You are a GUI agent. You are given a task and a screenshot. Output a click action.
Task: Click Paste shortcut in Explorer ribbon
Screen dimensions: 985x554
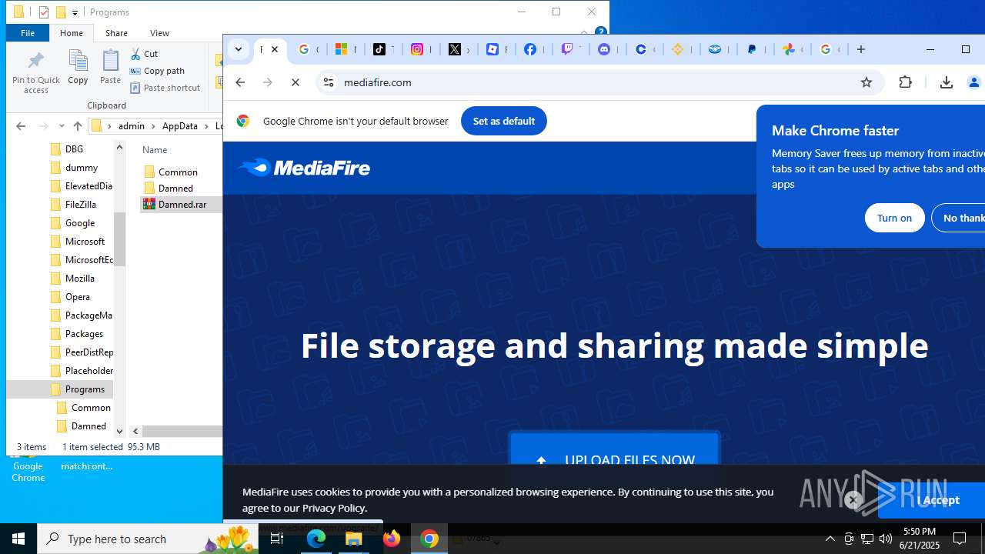tap(165, 88)
